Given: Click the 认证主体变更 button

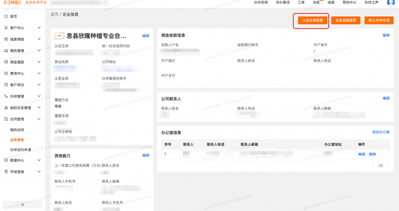Looking at the screenshot, I should pos(312,20).
